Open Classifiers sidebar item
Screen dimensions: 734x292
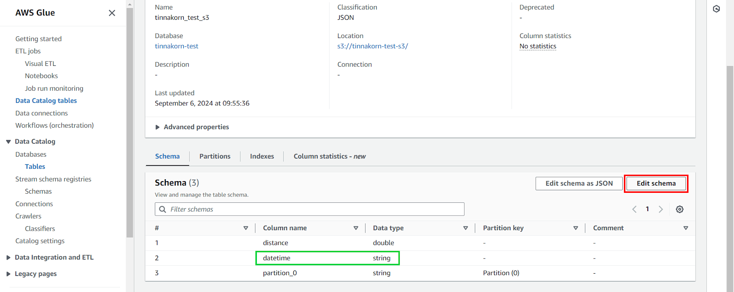pyautogui.click(x=40, y=229)
